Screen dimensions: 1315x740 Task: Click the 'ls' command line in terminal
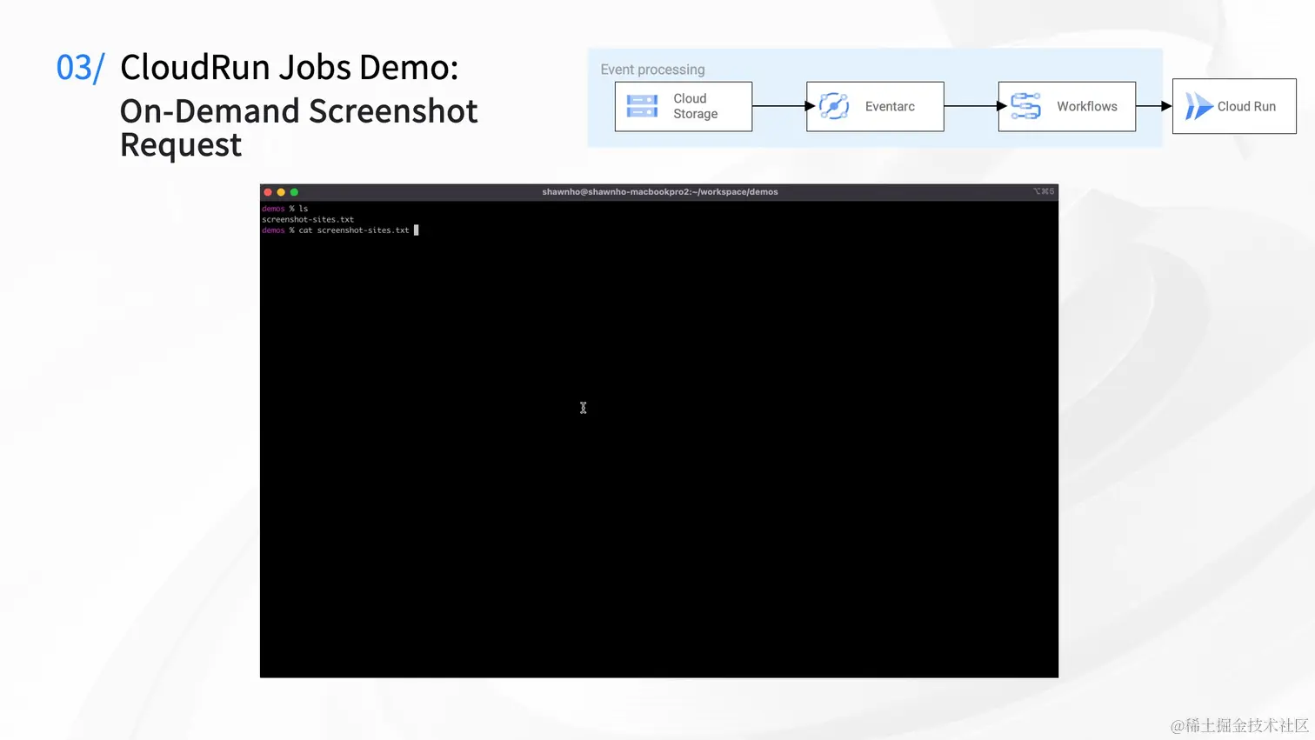coord(285,209)
